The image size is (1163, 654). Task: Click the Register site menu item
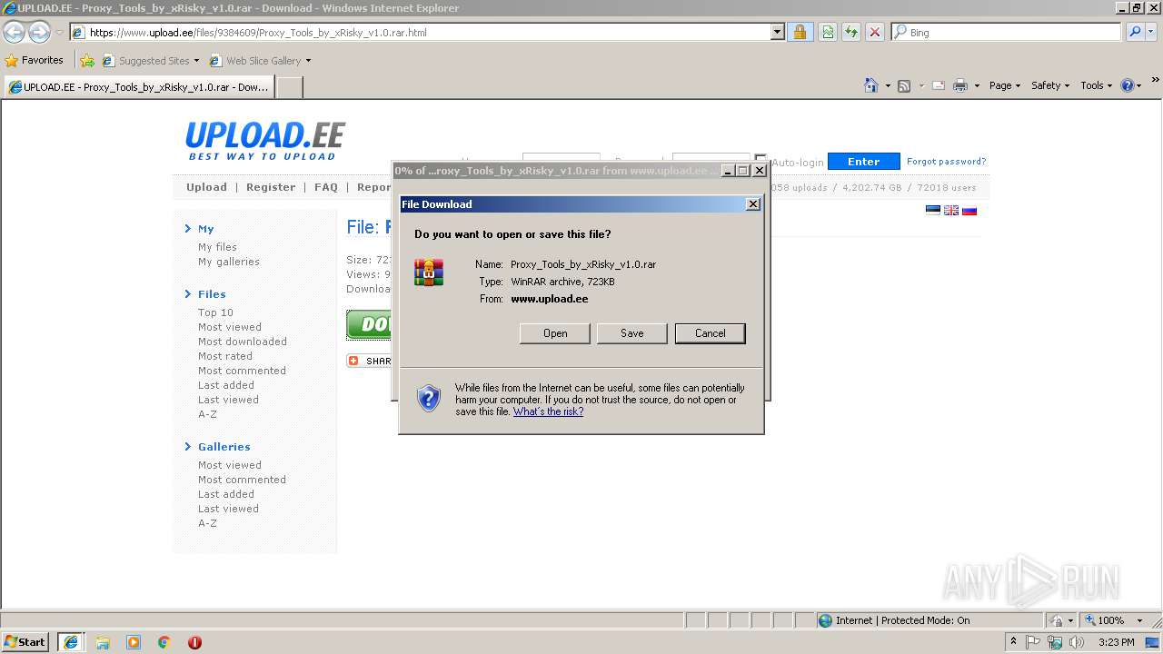tap(271, 187)
